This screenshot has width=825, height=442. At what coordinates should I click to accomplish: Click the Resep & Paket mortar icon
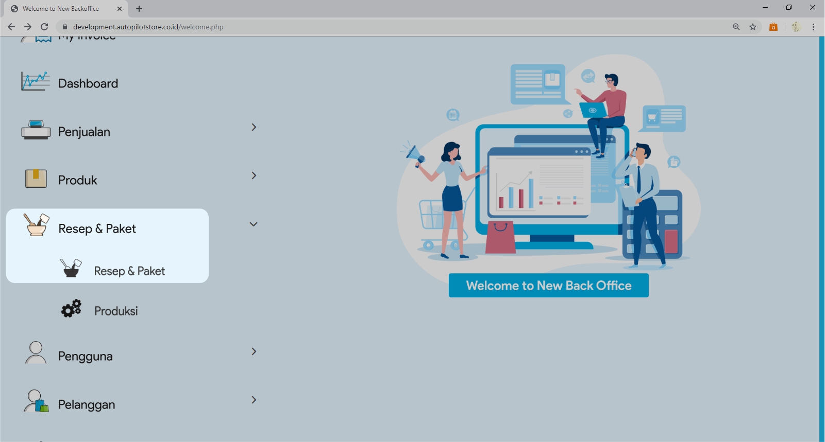pyautogui.click(x=36, y=225)
